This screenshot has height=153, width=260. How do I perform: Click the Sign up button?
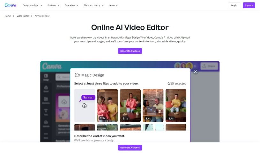point(249,5)
